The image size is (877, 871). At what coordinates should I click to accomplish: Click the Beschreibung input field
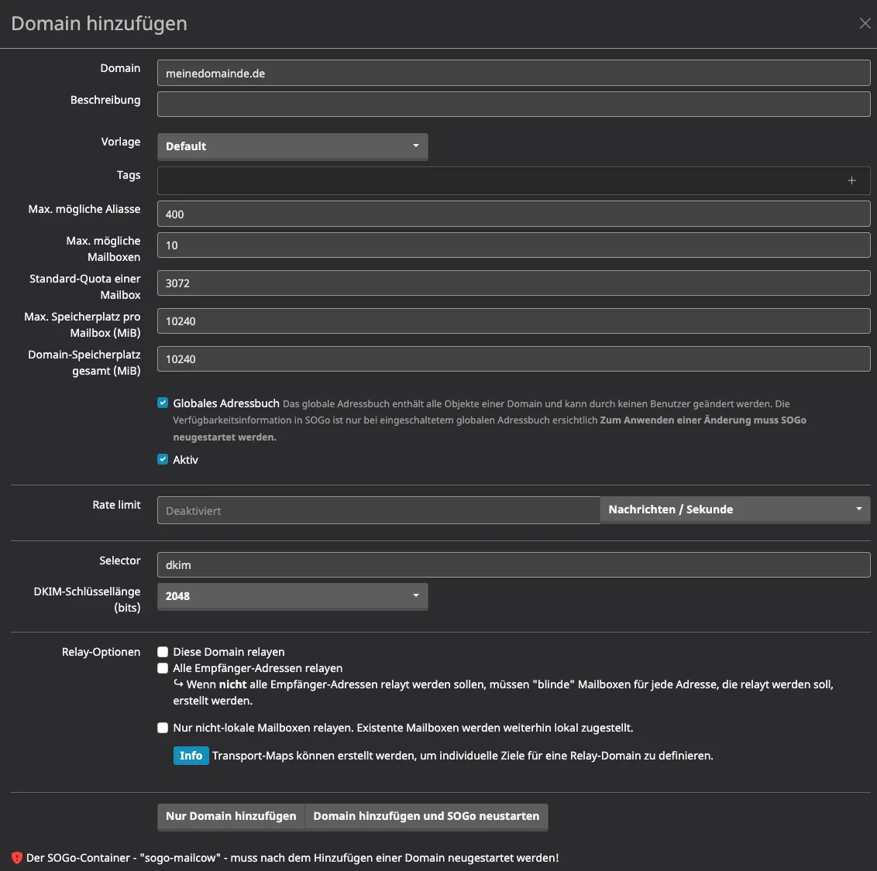(x=514, y=104)
